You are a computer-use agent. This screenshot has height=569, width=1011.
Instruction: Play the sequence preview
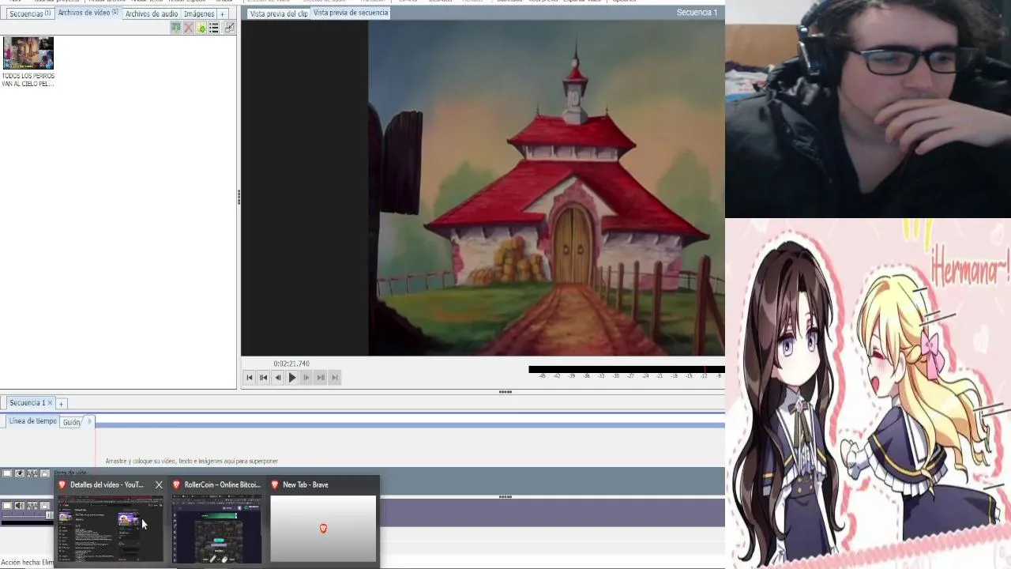click(292, 378)
